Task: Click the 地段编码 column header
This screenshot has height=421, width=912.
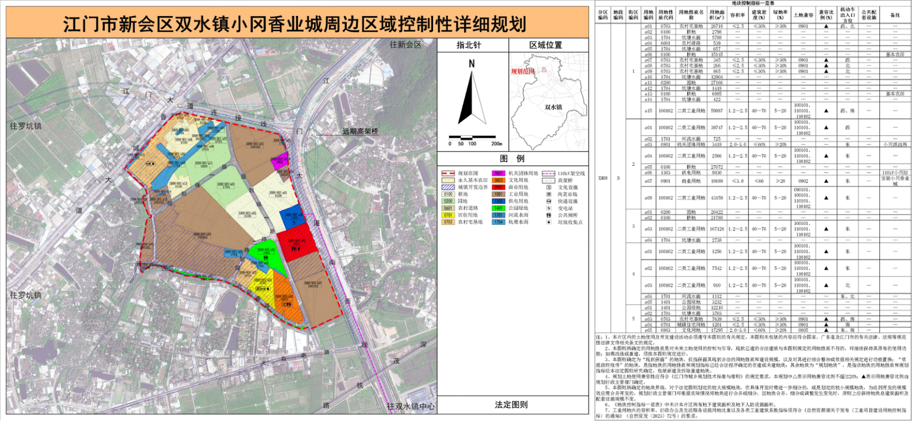Action: tap(618, 15)
